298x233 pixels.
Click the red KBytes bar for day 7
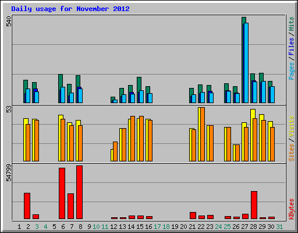coord(71,206)
